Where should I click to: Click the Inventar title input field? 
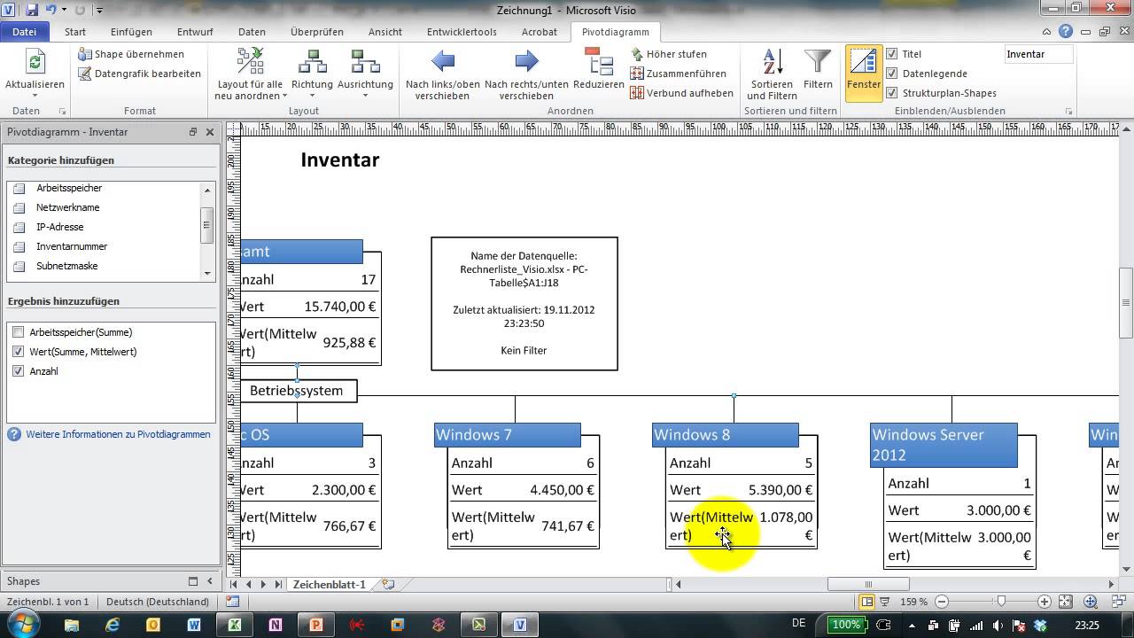(x=1038, y=54)
